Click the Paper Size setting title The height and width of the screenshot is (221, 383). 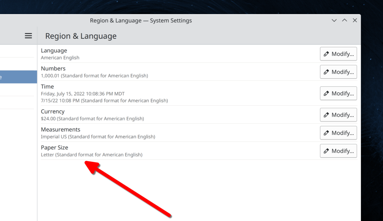[55, 148]
